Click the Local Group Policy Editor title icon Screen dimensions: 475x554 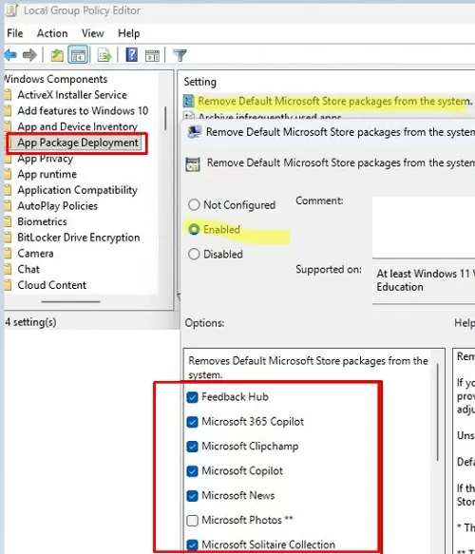(11, 10)
